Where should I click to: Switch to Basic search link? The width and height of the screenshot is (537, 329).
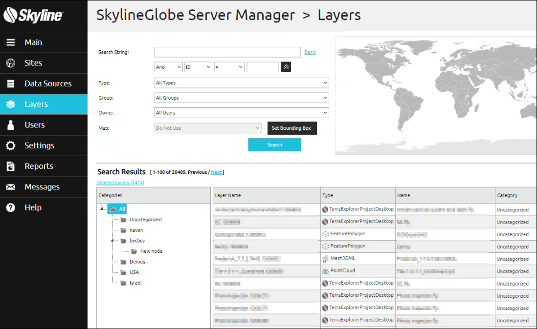pos(310,52)
